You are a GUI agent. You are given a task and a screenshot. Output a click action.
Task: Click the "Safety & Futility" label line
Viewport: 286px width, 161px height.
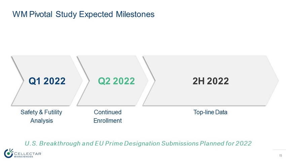41,112
